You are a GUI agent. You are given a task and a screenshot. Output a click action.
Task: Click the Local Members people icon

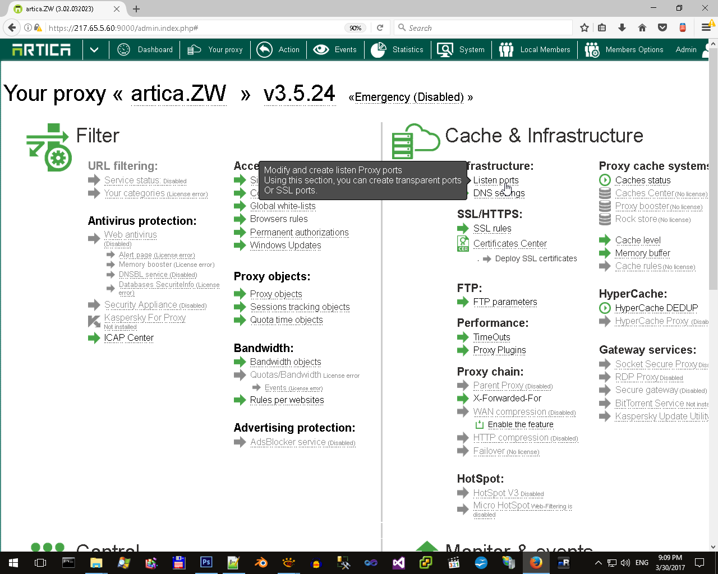(506, 50)
